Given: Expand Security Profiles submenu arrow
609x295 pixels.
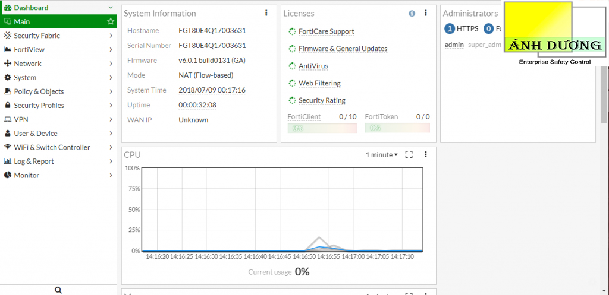Looking at the screenshot, I should (111, 106).
